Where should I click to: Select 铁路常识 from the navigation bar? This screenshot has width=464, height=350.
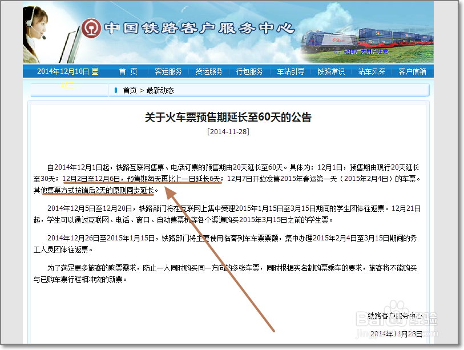click(330, 71)
